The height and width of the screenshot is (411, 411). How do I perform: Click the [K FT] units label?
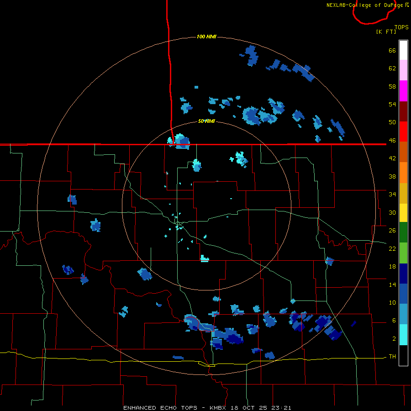click(x=386, y=32)
